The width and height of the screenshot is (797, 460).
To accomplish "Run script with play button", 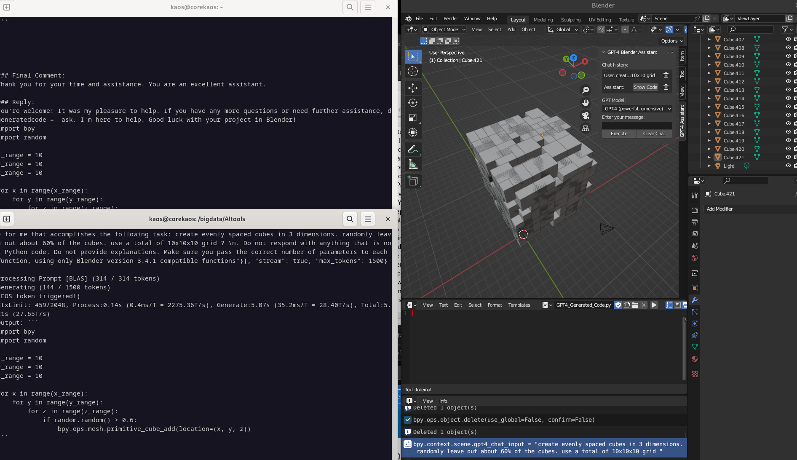I will coord(654,305).
